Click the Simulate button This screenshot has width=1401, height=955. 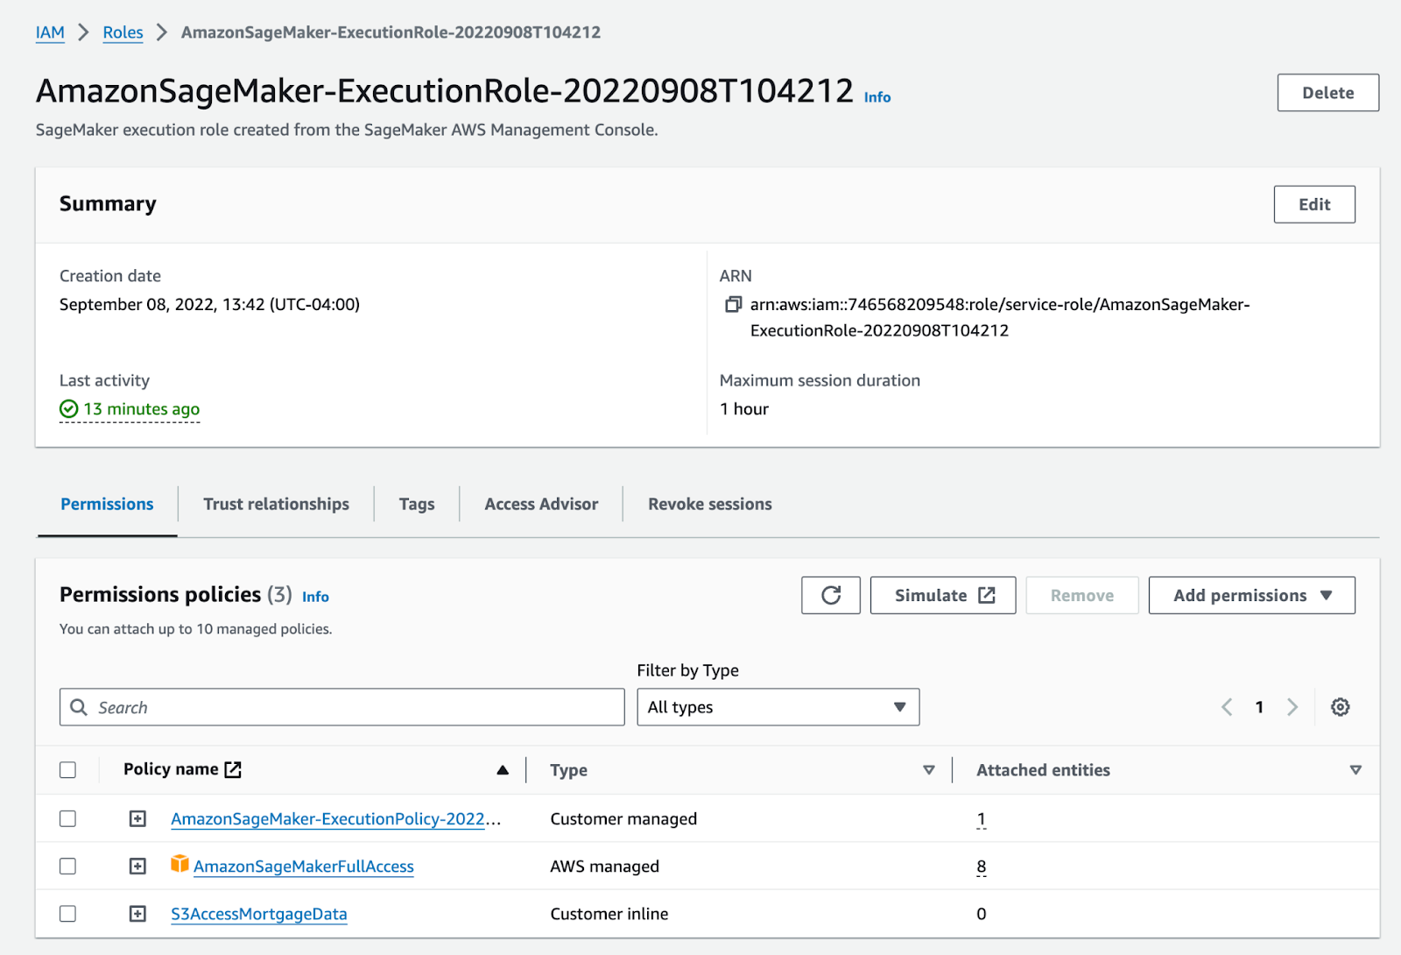943,596
